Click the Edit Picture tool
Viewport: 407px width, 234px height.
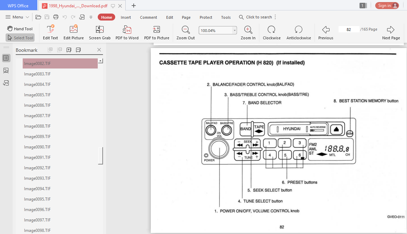pyautogui.click(x=74, y=32)
